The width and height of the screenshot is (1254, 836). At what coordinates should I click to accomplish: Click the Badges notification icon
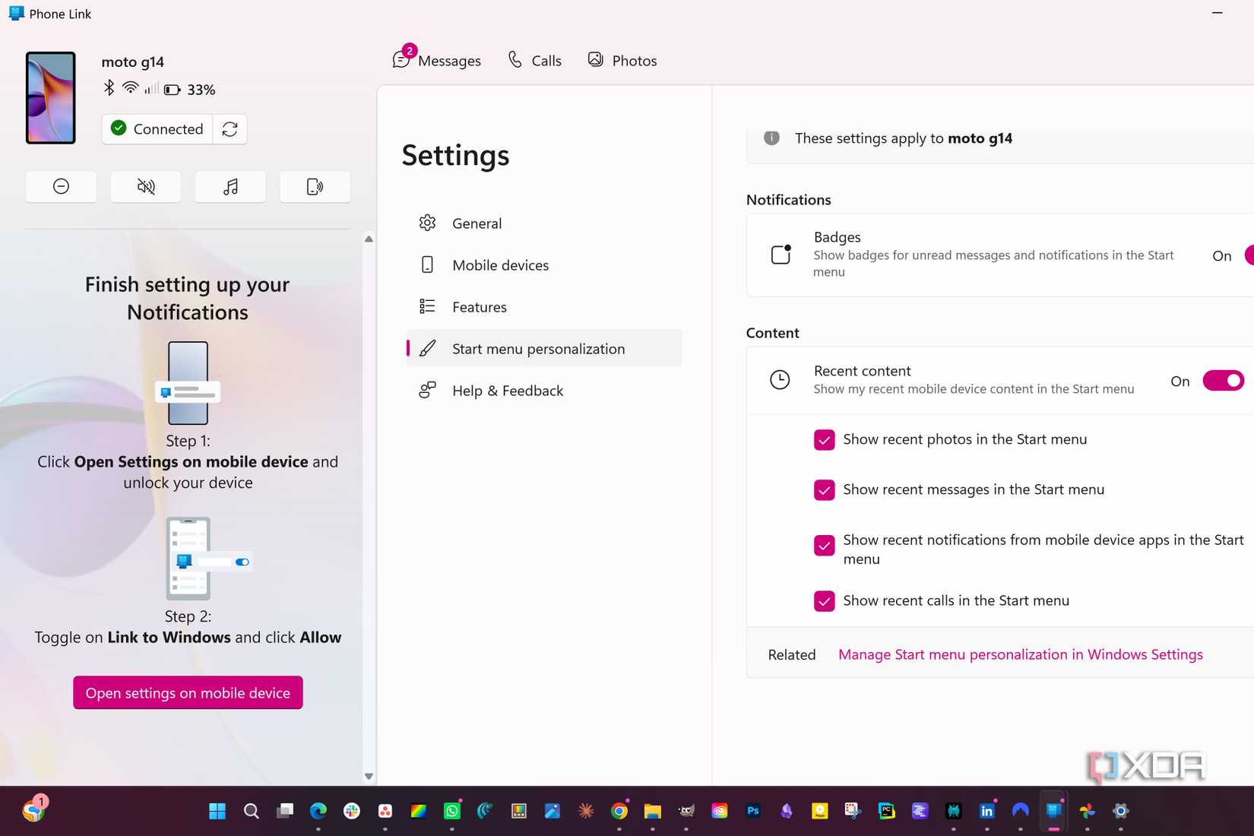pos(781,254)
